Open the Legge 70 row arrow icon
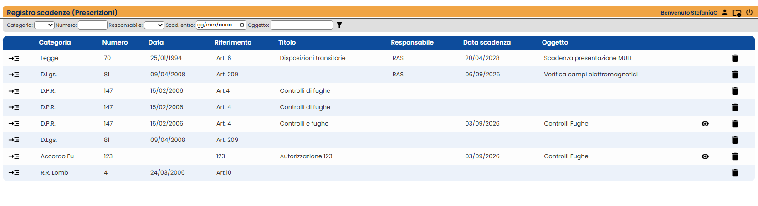Viewport: 758px width, 206px height. pos(14,58)
